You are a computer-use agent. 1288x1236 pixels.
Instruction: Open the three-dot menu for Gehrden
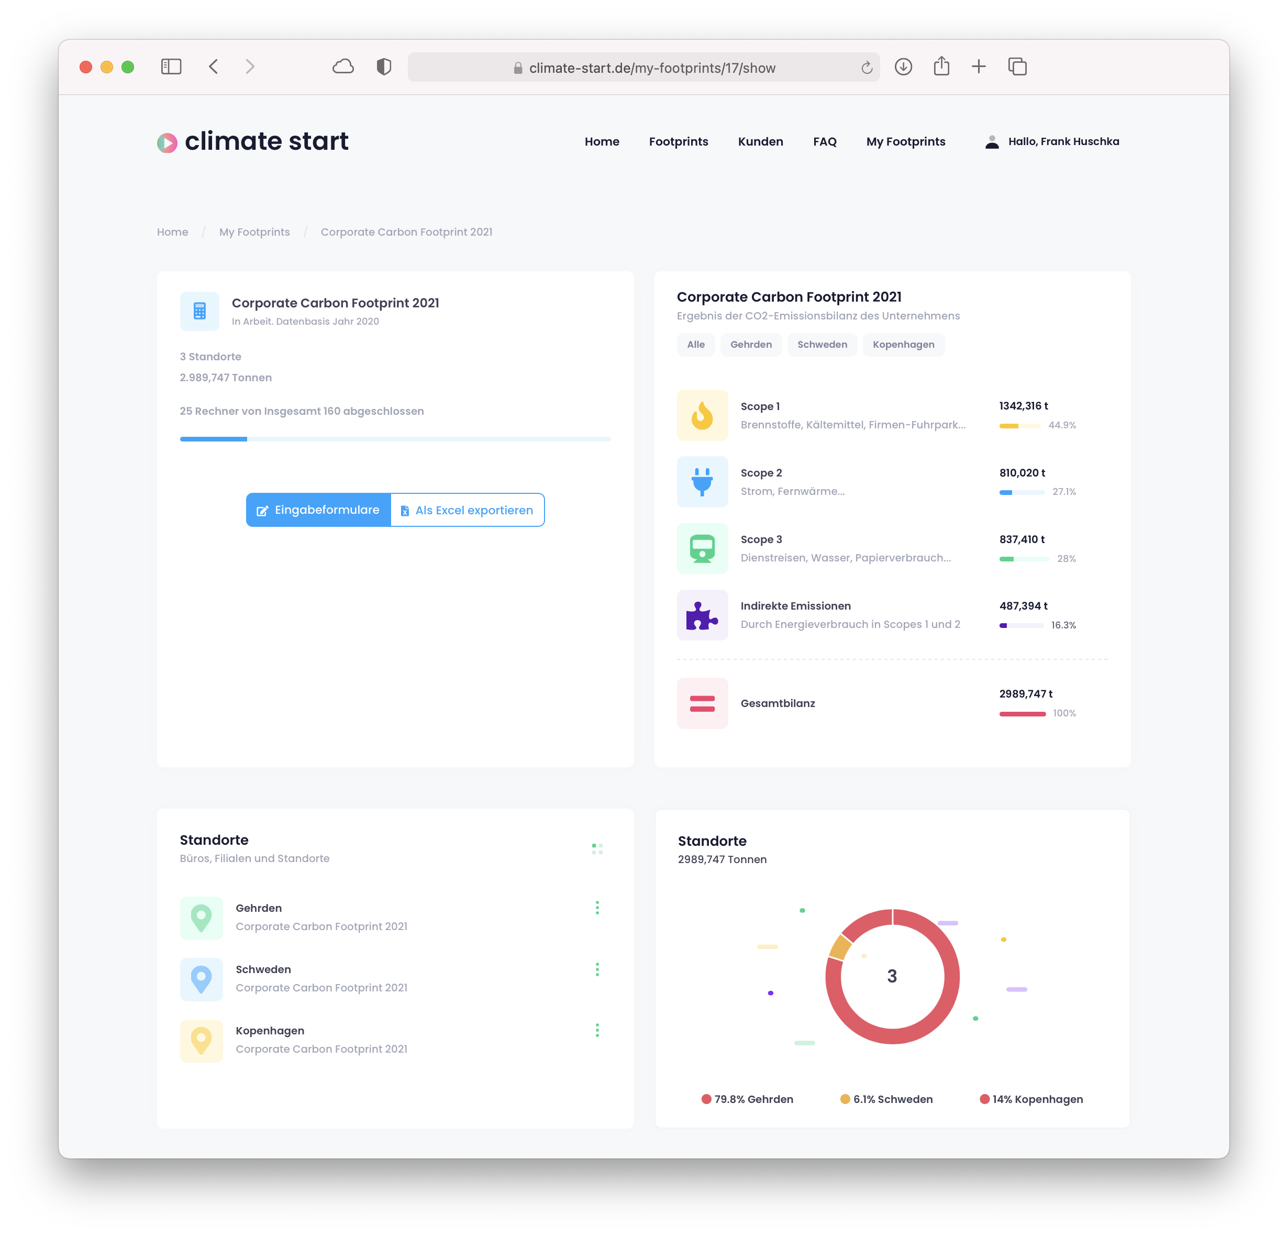point(597,907)
